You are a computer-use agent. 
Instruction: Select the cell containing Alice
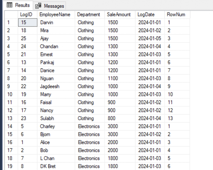[x=45, y=142]
